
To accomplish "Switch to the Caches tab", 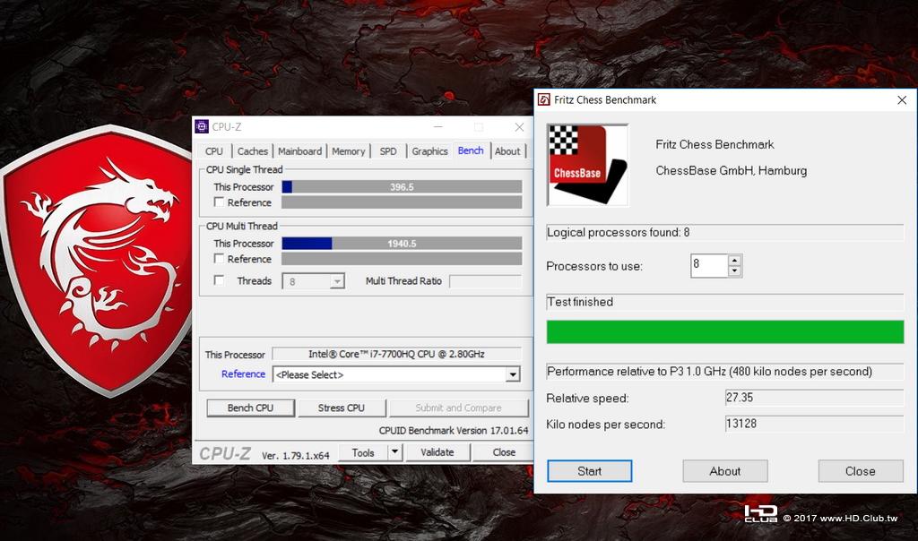I will point(252,150).
